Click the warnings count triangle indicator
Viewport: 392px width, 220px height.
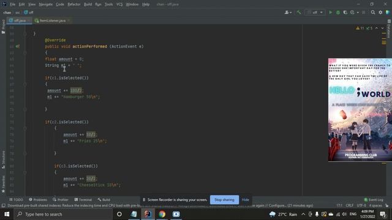pyautogui.click(x=360, y=28)
